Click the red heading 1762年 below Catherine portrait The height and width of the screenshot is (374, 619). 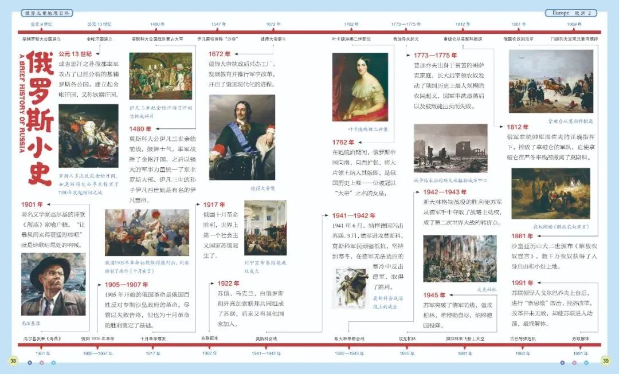coord(343,142)
